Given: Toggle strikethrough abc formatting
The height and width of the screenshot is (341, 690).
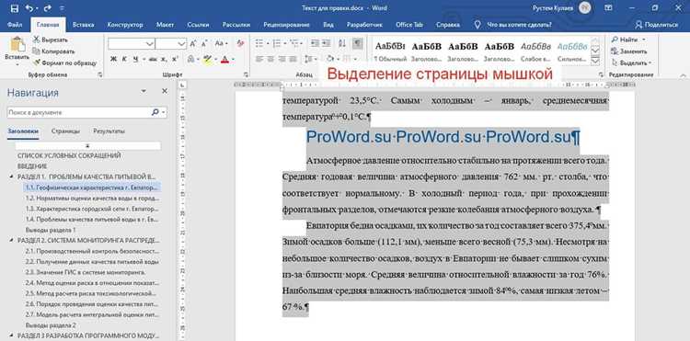Looking at the screenshot, I should click(x=153, y=59).
